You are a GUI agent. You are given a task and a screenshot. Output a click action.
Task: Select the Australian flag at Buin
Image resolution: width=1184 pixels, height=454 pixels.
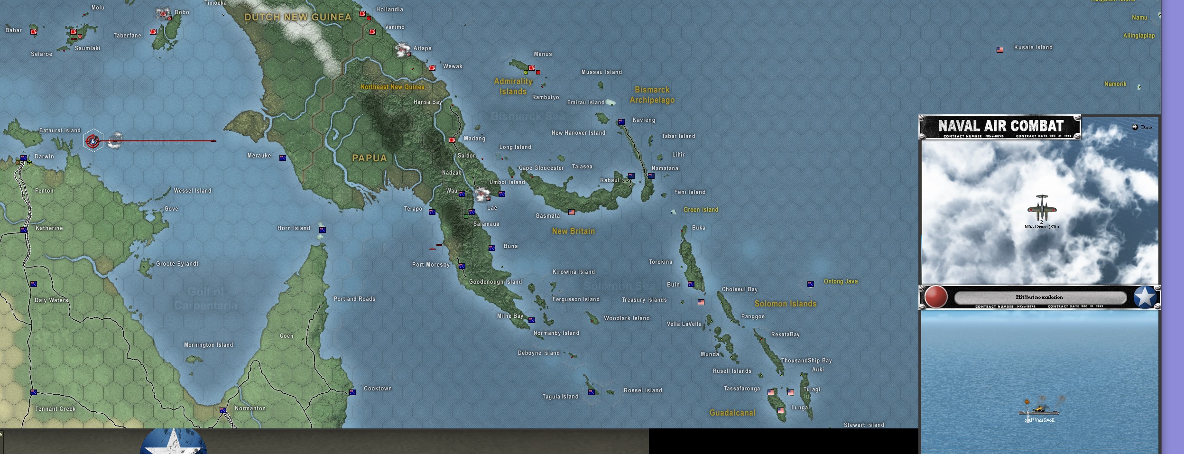point(691,284)
